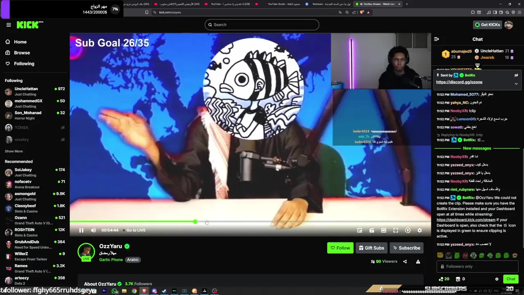This screenshot has width=524, height=295.
Task: Open the discord.gg/ozone link
Action: 459,82
